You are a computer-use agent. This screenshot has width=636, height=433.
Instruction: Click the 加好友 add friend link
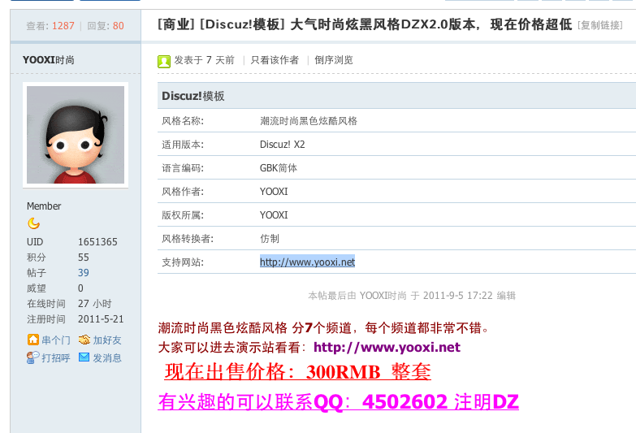point(107,340)
